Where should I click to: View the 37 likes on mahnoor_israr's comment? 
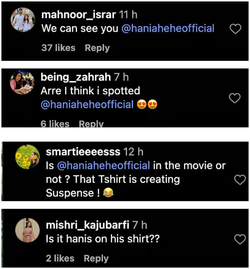[x=58, y=48]
